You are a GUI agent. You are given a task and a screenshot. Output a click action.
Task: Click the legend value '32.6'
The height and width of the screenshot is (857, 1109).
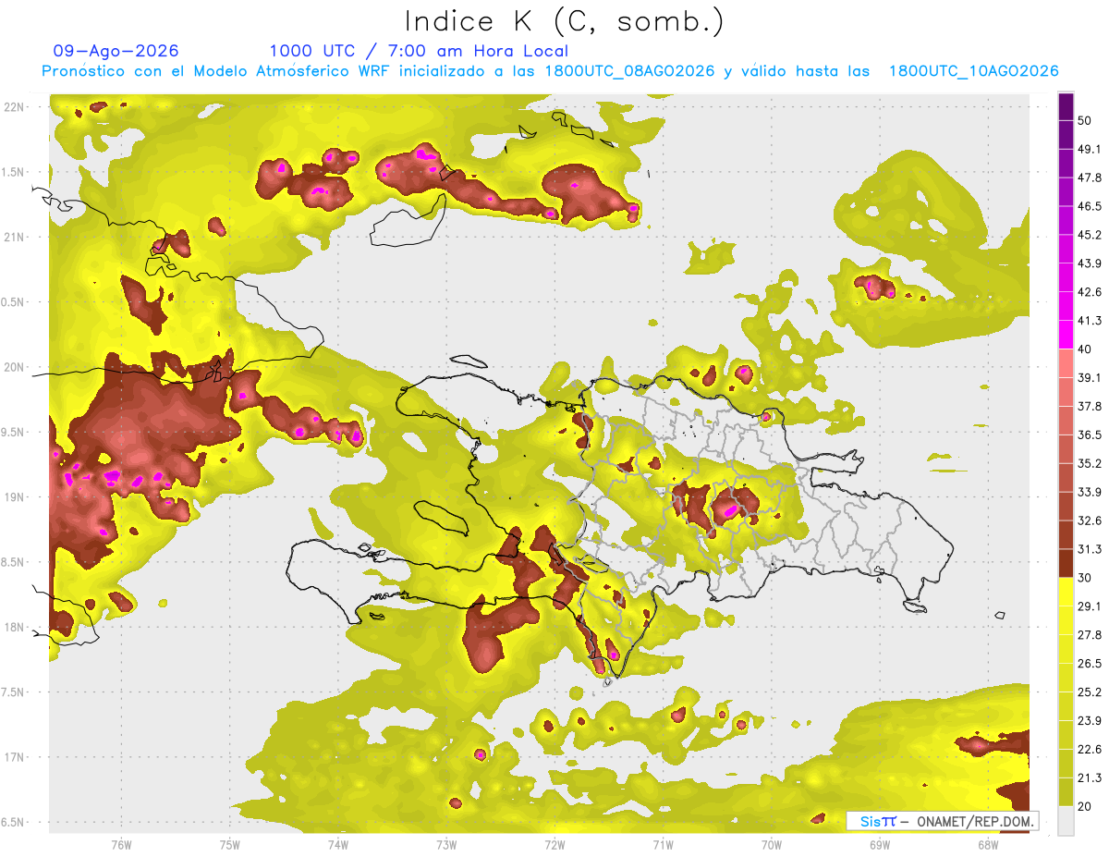(1090, 520)
